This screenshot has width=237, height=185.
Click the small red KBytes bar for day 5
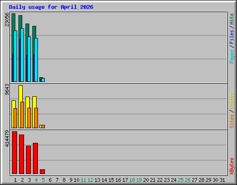click(42, 172)
